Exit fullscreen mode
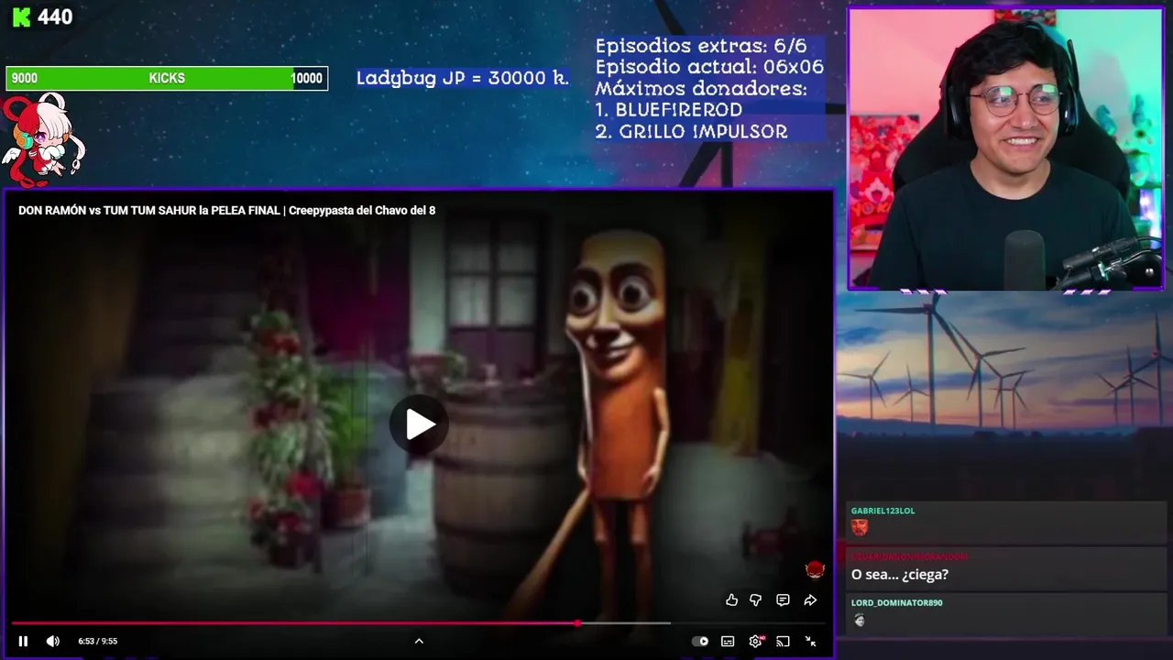Viewport: 1173px width, 660px height. click(x=810, y=642)
